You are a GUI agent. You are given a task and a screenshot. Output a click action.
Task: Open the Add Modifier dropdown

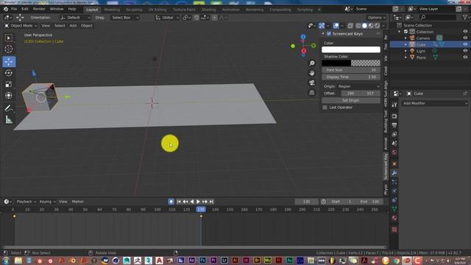pyautogui.click(x=434, y=103)
